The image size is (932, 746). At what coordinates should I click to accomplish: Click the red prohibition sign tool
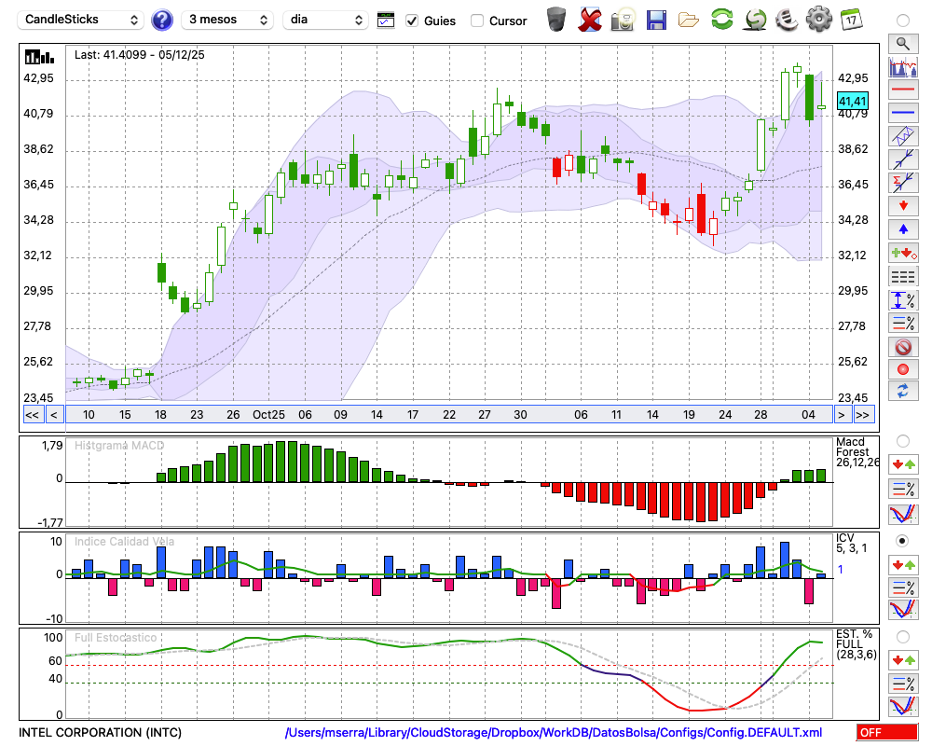click(902, 347)
